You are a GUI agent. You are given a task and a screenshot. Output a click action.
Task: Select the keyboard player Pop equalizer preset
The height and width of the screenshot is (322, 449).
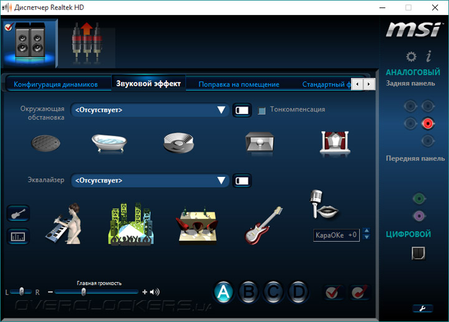click(64, 224)
